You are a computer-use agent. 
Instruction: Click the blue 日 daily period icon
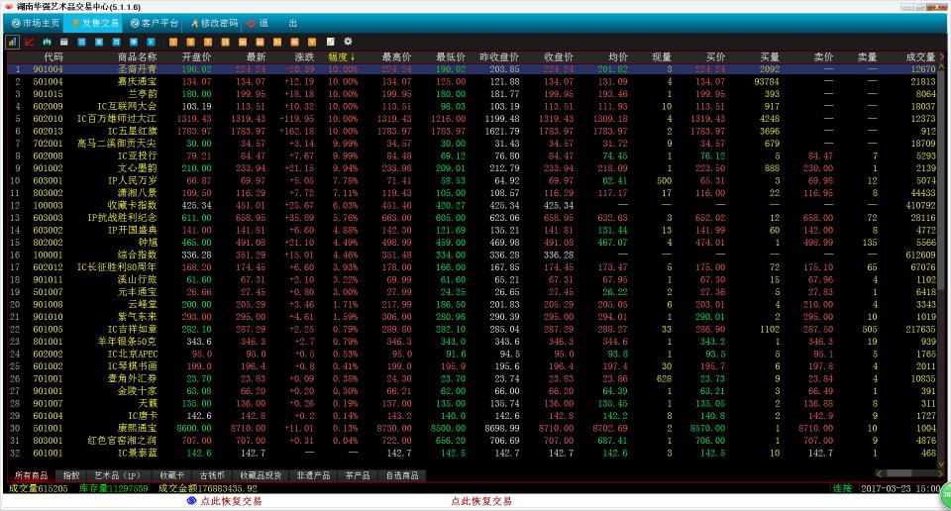pos(81,42)
